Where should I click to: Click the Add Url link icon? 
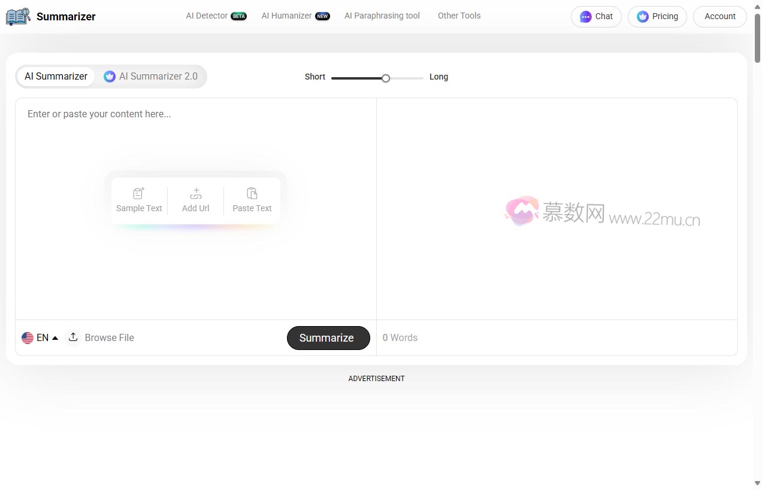pos(195,193)
